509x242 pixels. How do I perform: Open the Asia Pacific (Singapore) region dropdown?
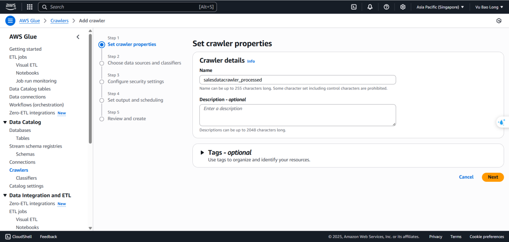(440, 7)
